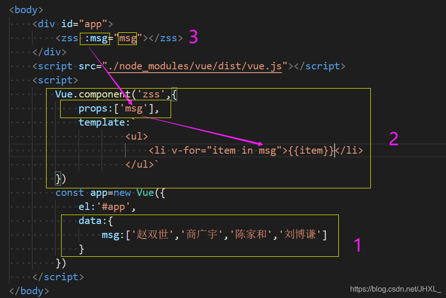
Task: Click the '#app' selector string
Action: click(113, 207)
